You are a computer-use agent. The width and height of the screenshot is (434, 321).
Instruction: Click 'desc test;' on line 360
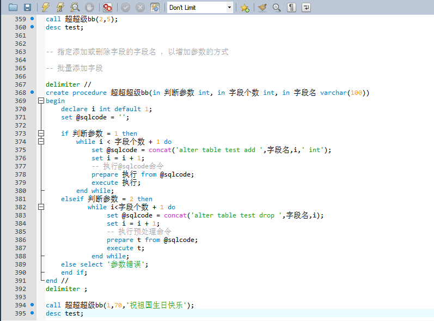click(64, 27)
